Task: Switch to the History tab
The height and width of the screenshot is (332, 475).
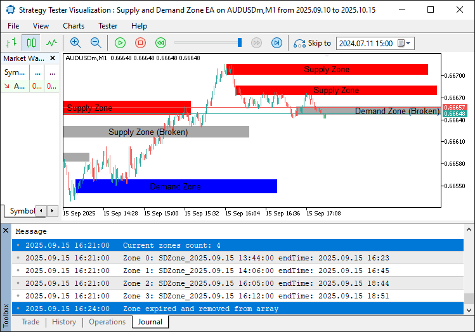Action: [x=64, y=322]
